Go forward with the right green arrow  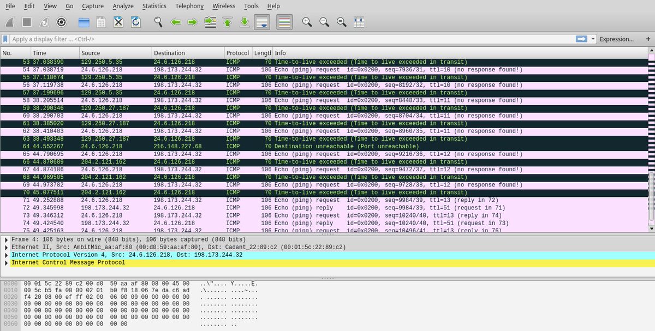(193, 22)
